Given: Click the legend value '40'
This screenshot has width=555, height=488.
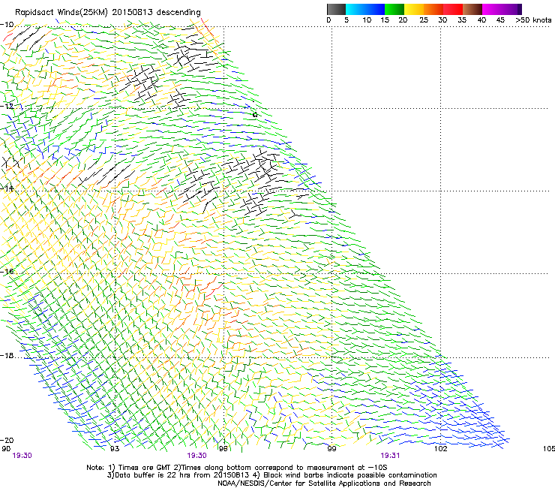Looking at the screenshot, I should click(481, 20).
